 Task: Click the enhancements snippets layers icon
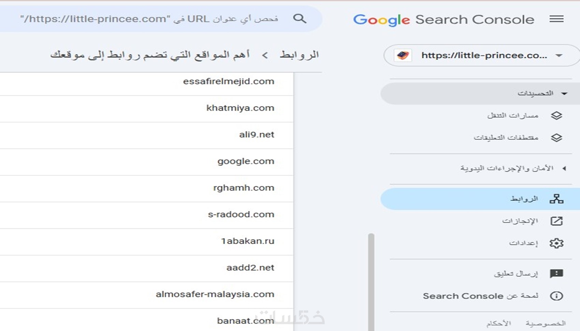pyautogui.click(x=556, y=138)
